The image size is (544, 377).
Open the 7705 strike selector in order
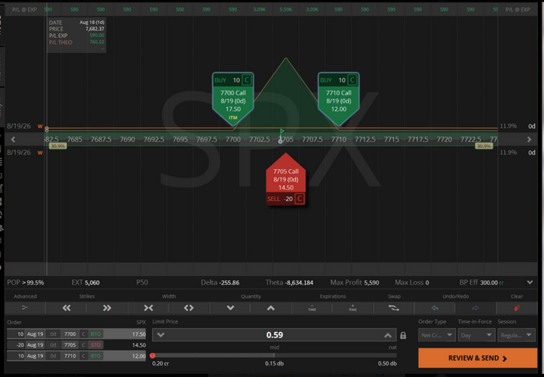click(70, 345)
